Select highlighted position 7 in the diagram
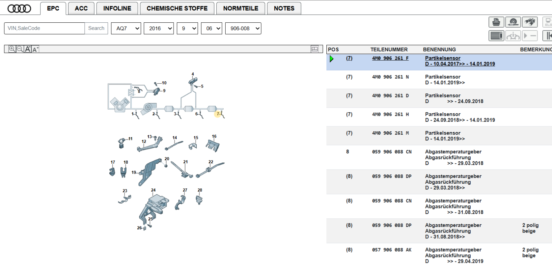 click(x=218, y=114)
